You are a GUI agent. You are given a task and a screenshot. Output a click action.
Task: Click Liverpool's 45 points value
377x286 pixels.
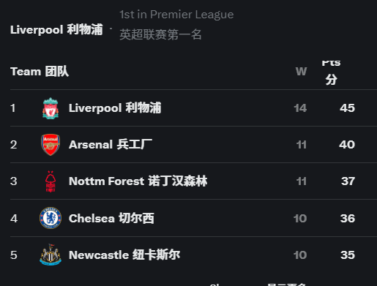[347, 108]
